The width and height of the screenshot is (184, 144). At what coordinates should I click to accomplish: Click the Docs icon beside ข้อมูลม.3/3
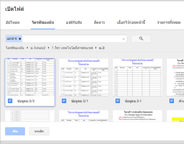click(10, 101)
